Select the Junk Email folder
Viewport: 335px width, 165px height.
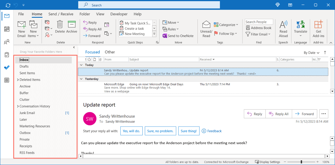[27, 113]
